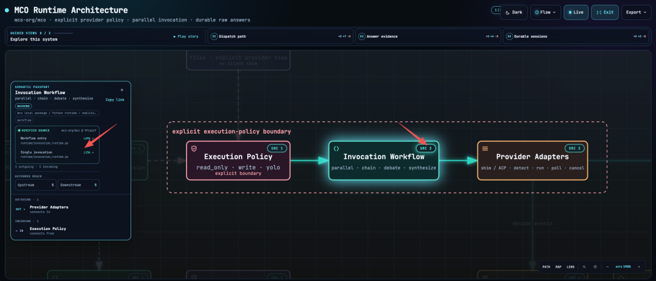Open the Dispatch path guided view
The width and height of the screenshot is (656, 281).
pos(280,36)
